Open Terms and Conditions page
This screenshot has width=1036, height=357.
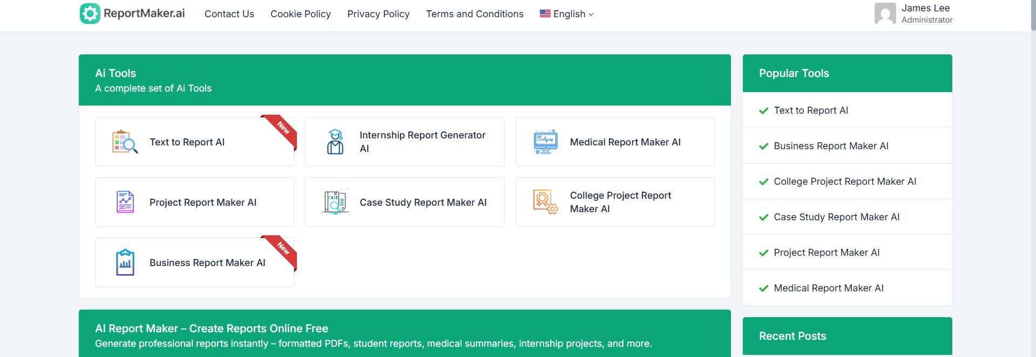pos(474,14)
